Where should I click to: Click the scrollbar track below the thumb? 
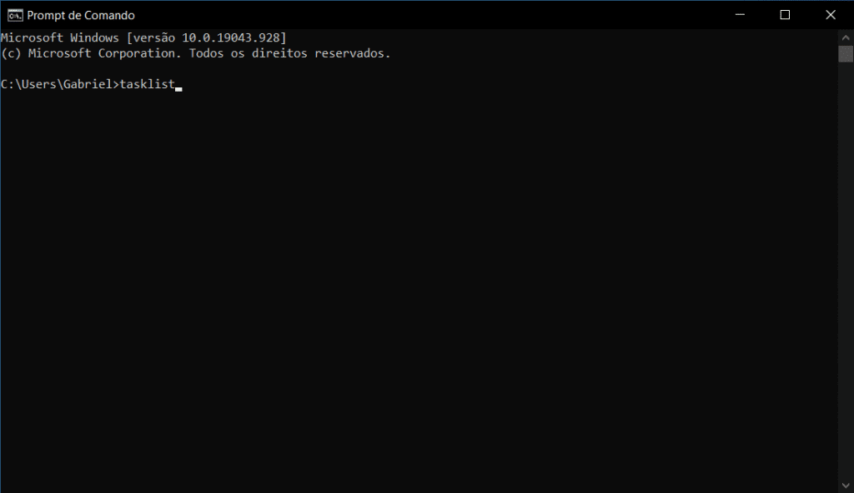click(x=846, y=269)
